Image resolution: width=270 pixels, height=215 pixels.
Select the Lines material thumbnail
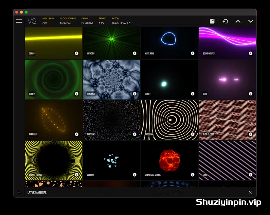228,160
